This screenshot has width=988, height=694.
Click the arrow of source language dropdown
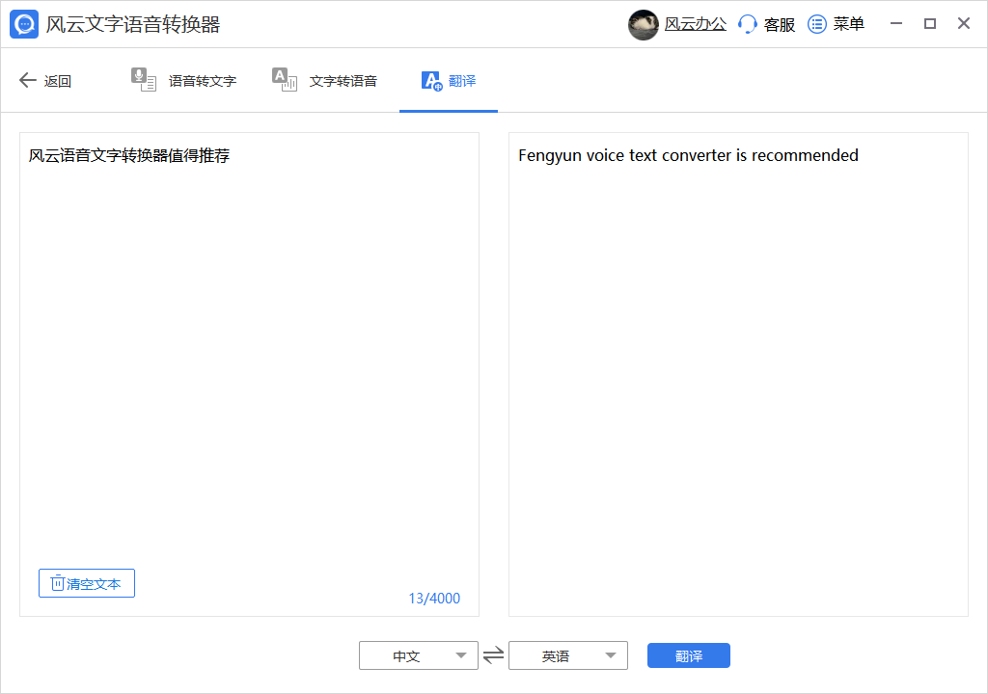click(x=461, y=655)
